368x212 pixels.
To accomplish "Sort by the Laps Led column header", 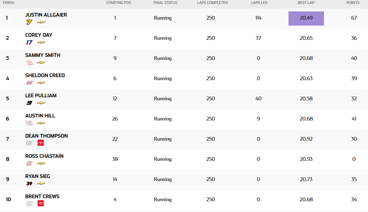I will click(x=259, y=3).
